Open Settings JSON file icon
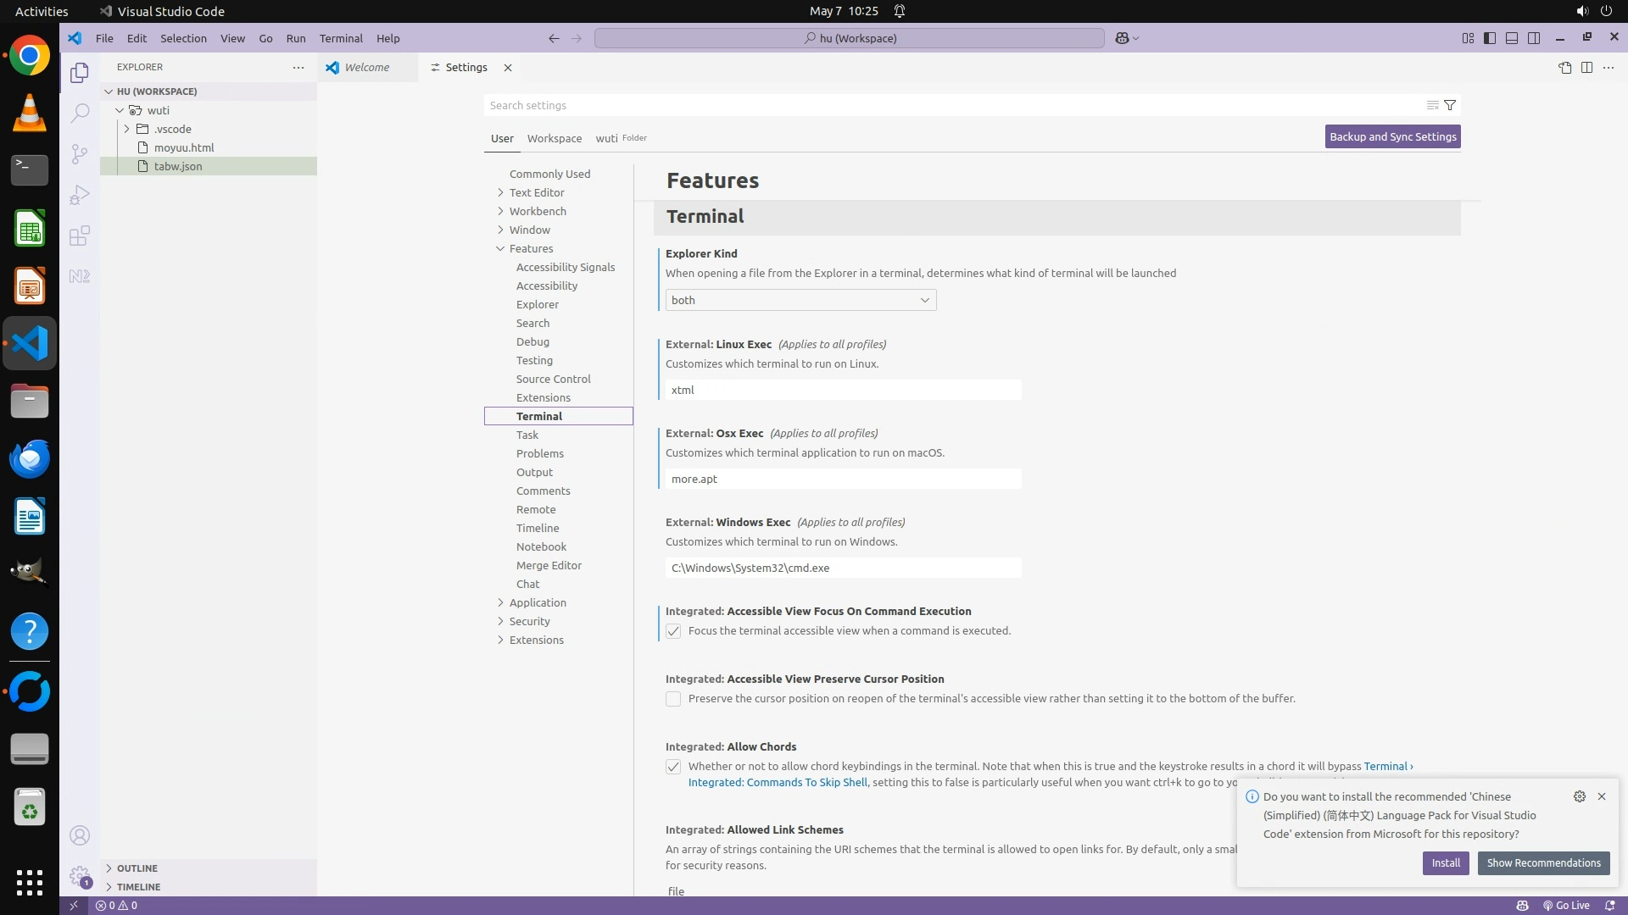This screenshot has height=915, width=1628. click(x=1564, y=68)
